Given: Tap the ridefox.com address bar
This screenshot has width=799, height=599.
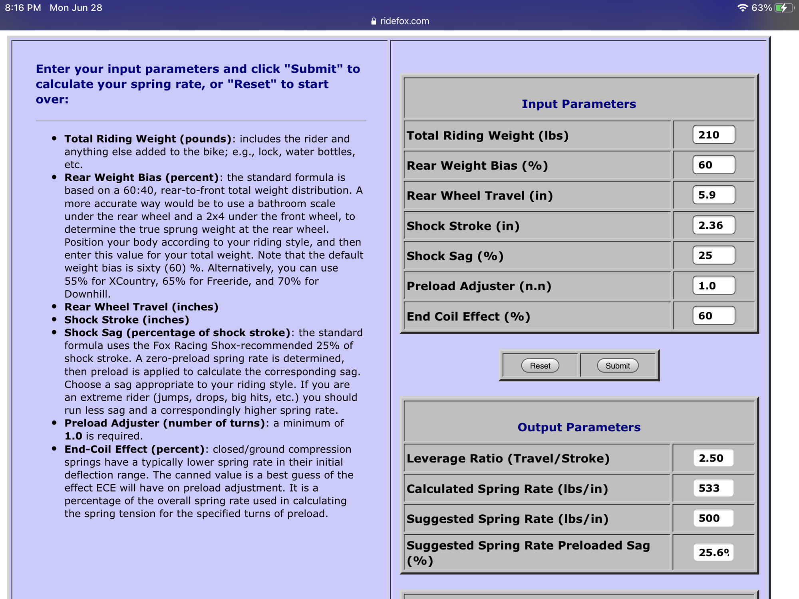Looking at the screenshot, I should point(404,21).
